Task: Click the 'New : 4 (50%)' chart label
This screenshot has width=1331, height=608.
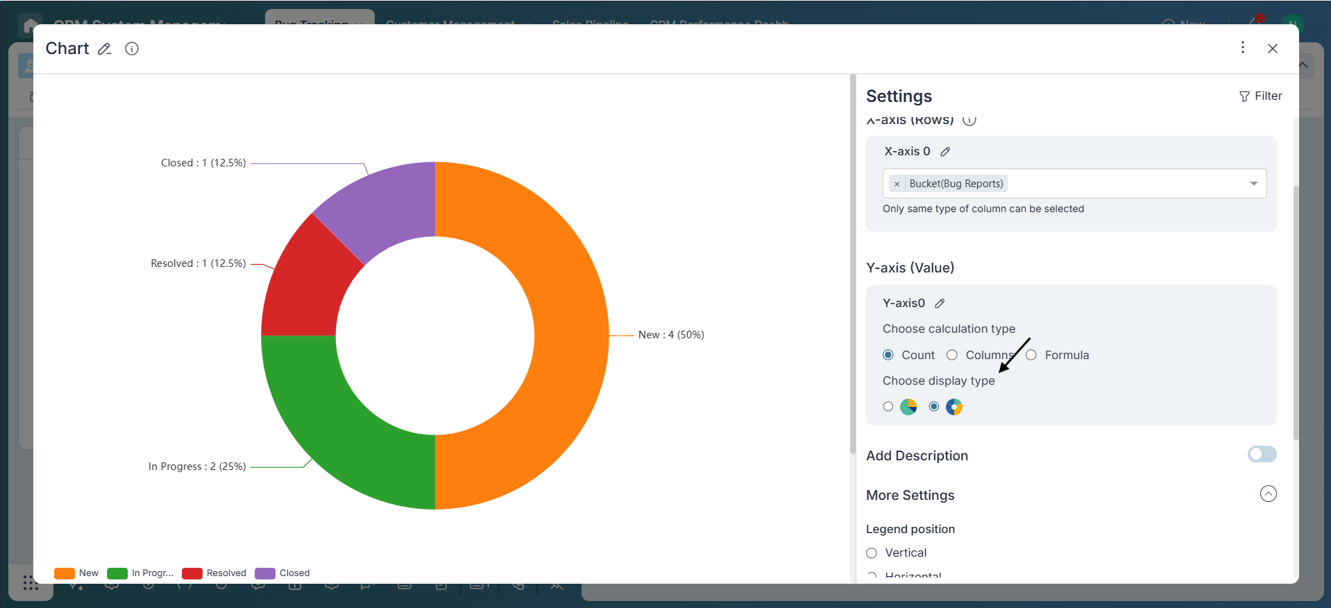Action: [x=671, y=335]
